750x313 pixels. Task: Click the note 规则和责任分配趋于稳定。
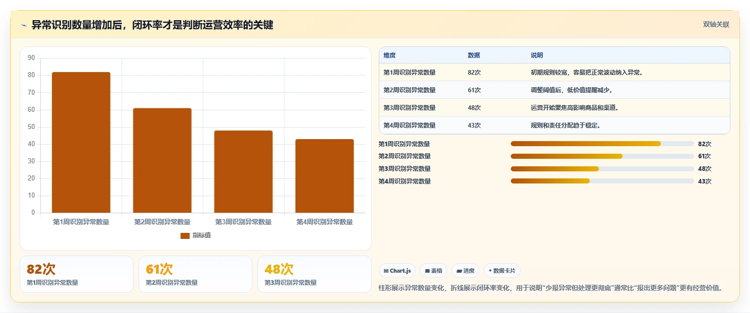(566, 126)
